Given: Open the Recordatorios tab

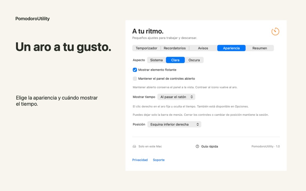Looking at the screenshot, I should click(175, 48).
